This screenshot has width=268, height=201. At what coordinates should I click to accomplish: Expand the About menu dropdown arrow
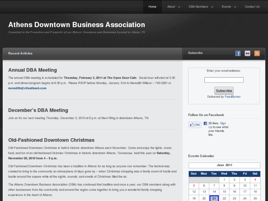(x=179, y=7)
